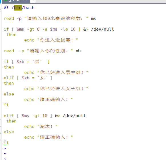Click the variable name "ms" ending the first read line
Screen dimensions: 166x160
pyautogui.click(x=93, y=18)
